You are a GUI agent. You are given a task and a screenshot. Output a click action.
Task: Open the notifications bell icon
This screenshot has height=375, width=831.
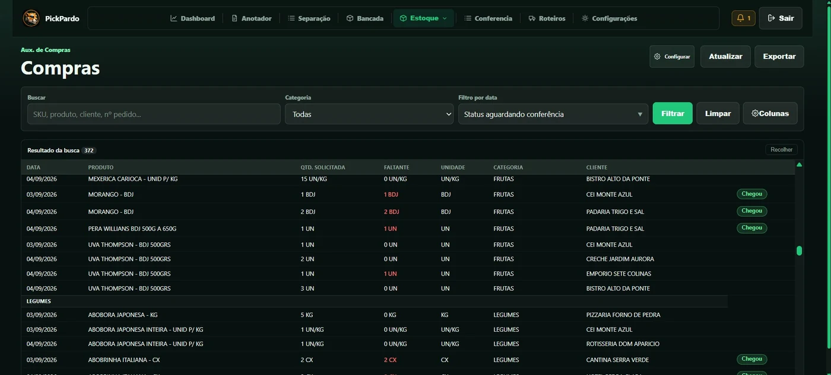point(740,18)
